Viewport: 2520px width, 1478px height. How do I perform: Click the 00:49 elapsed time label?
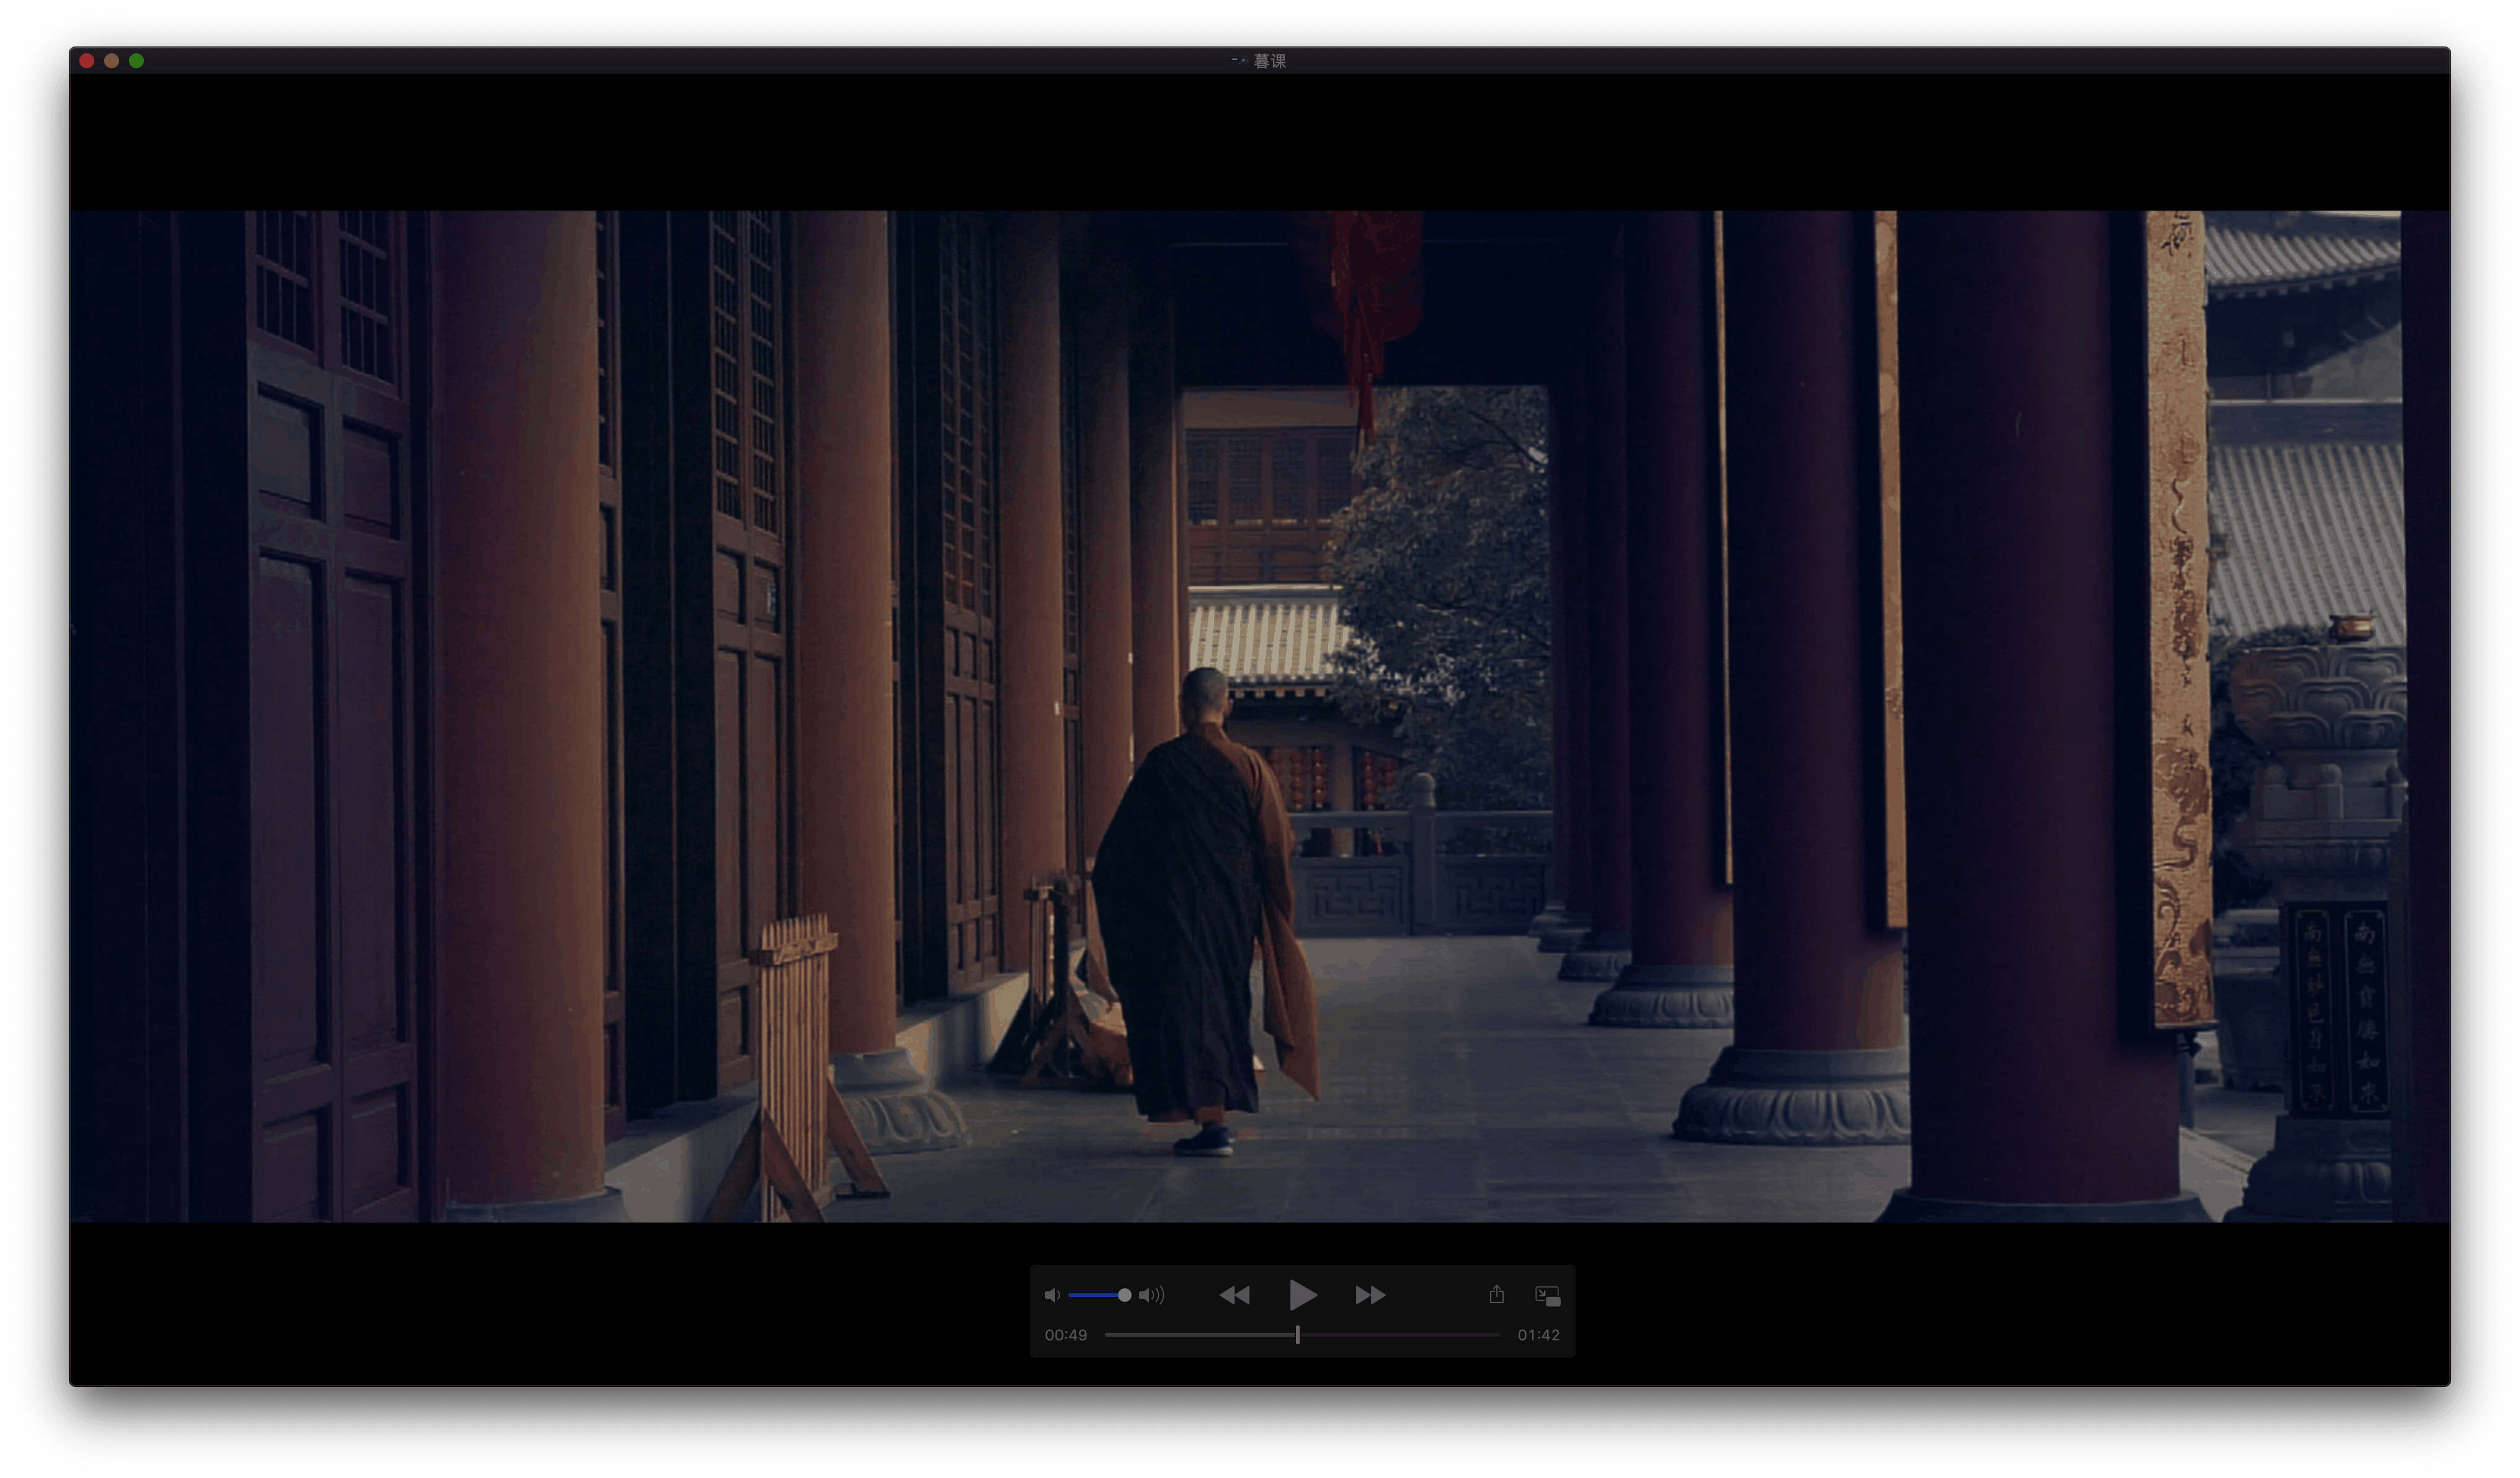click(1065, 1335)
